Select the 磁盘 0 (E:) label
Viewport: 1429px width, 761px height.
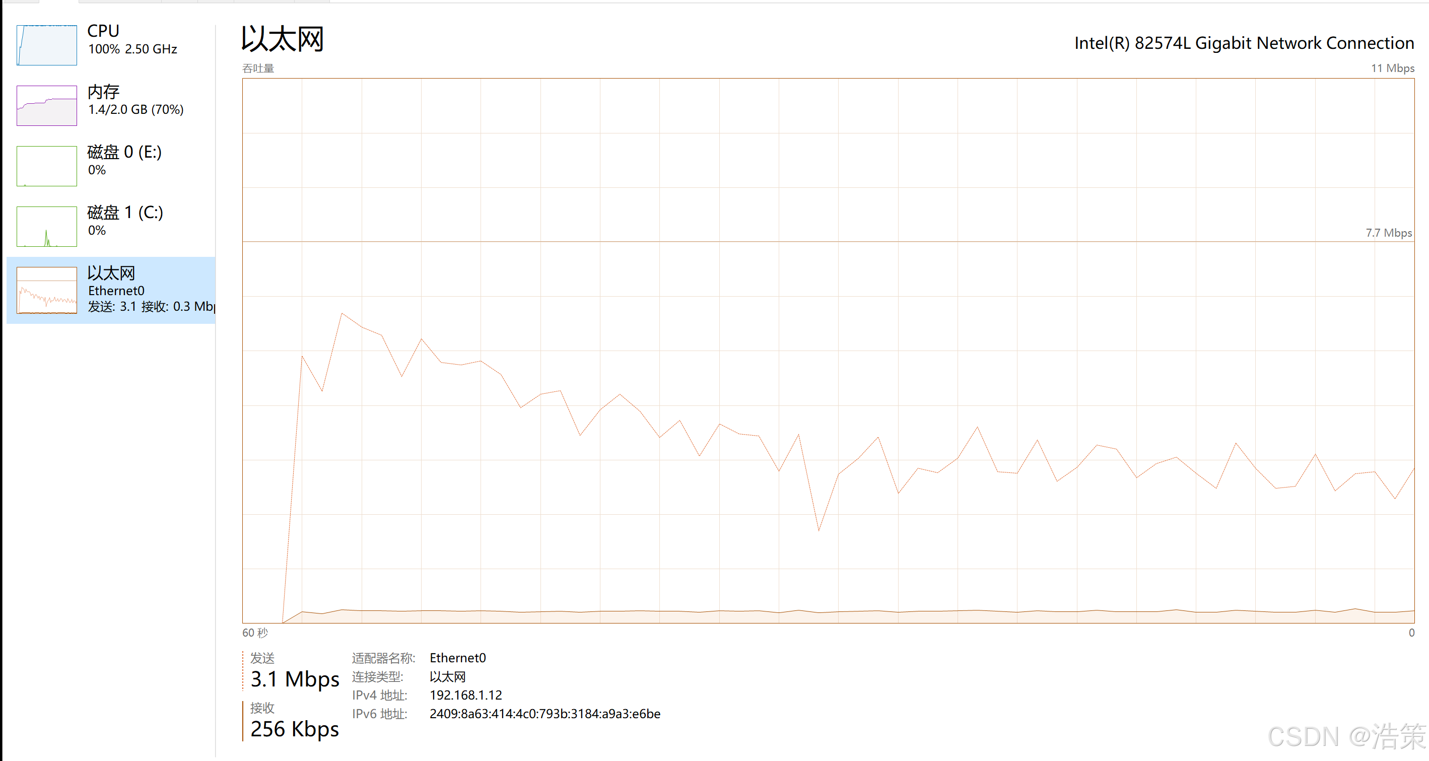(x=124, y=152)
